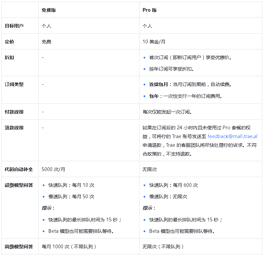Click the 每次仅能发起一次订阅 text
This screenshot has height=256, width=264.
point(167,112)
